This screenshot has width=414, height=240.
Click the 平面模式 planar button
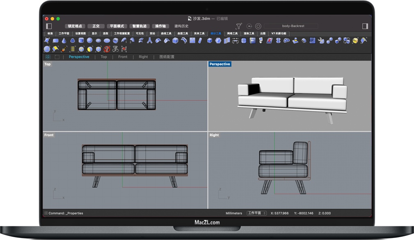(x=117, y=26)
